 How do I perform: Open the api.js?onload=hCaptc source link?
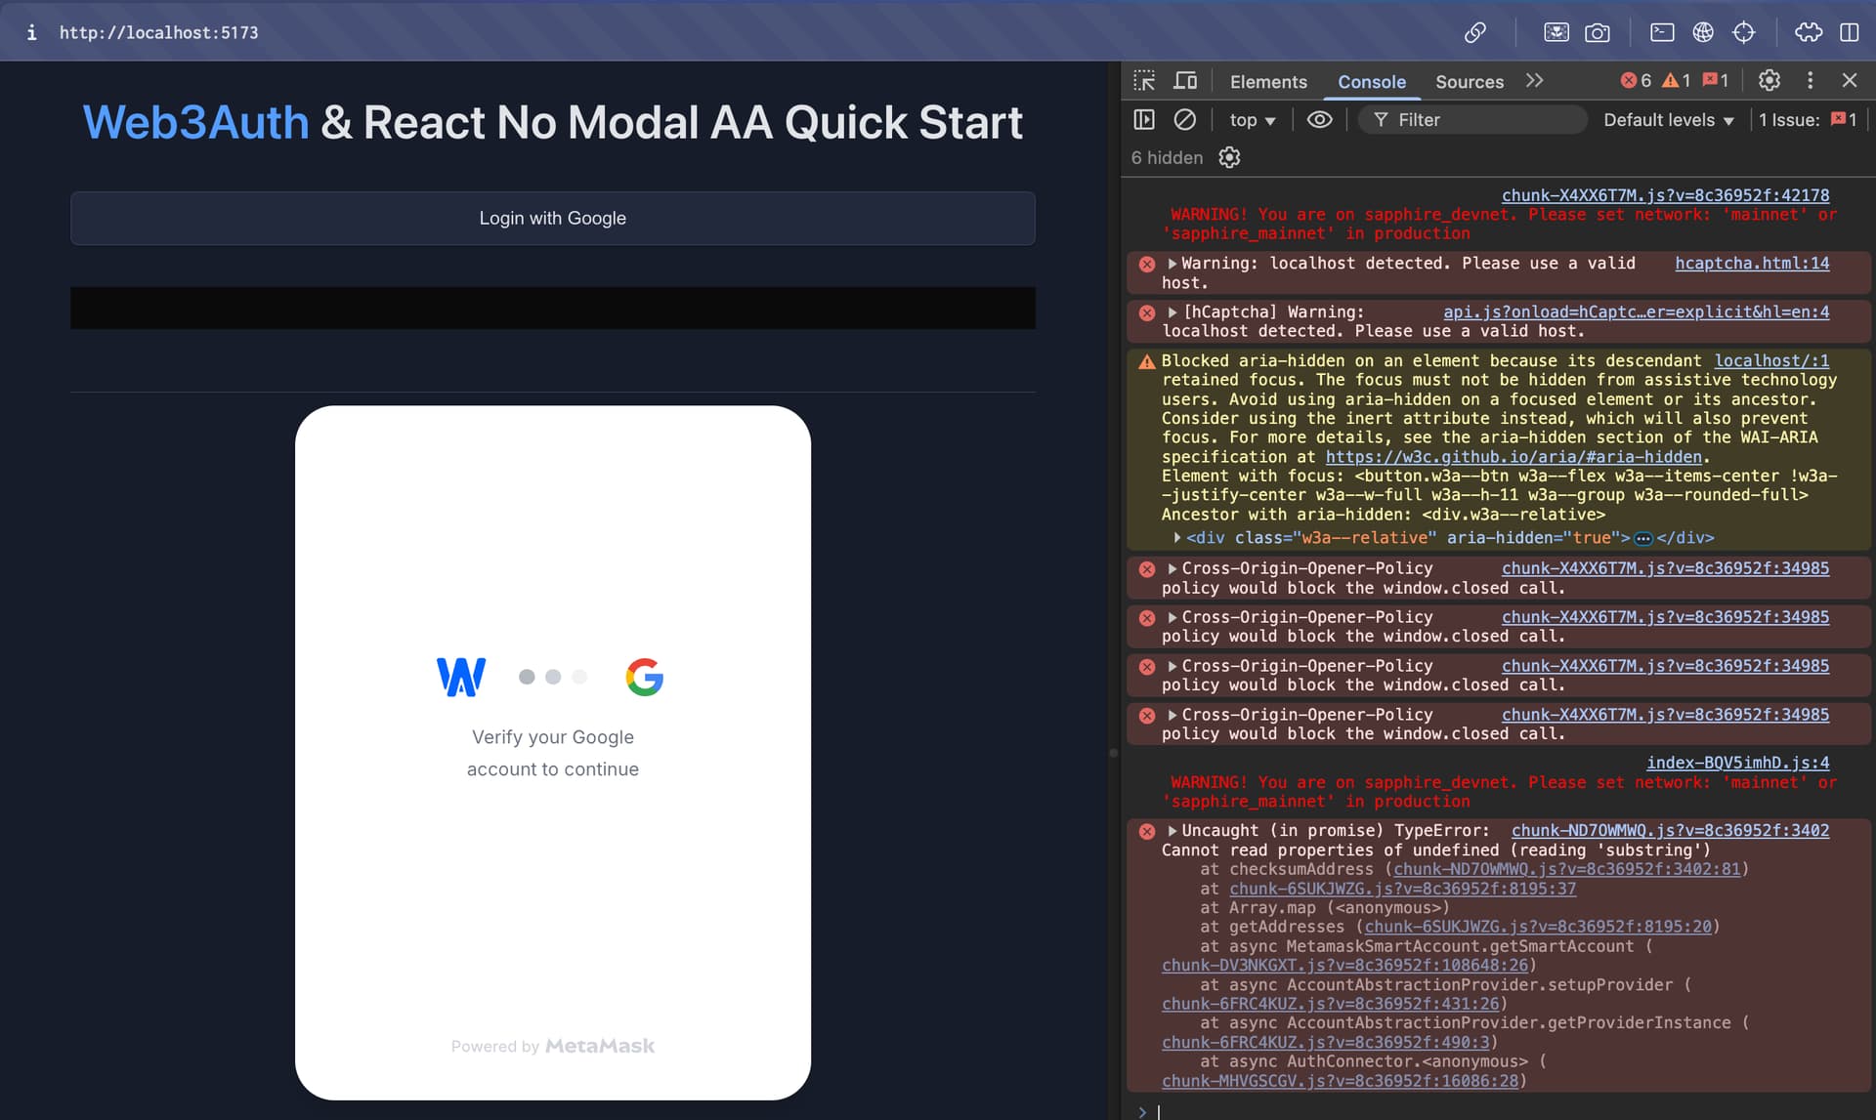pos(1637,312)
